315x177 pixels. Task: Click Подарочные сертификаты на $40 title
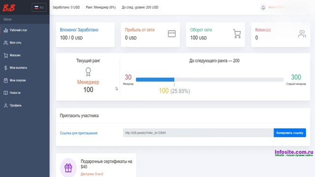106,164
